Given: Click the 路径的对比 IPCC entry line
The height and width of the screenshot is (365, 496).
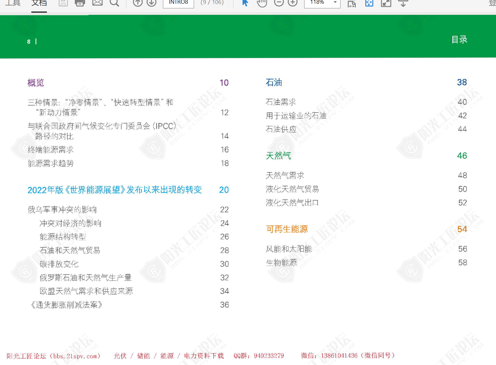Looking at the screenshot, I should [54, 136].
